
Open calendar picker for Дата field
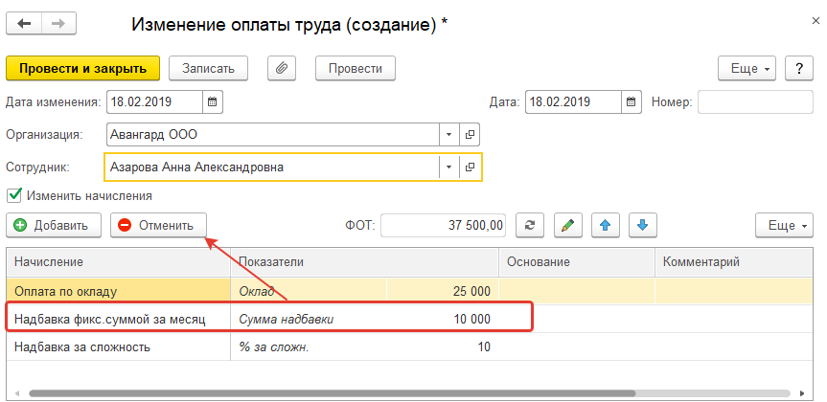631,101
